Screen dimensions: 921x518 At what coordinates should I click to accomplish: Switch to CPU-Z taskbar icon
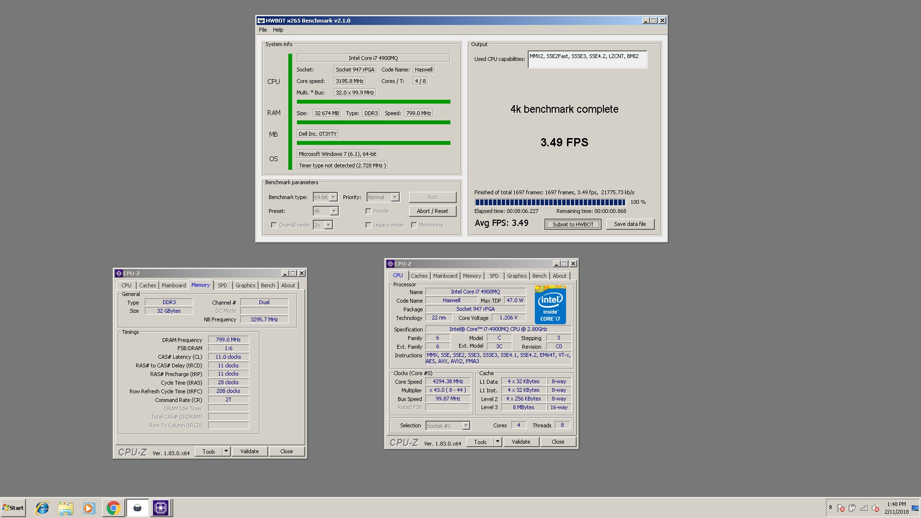pyautogui.click(x=161, y=508)
